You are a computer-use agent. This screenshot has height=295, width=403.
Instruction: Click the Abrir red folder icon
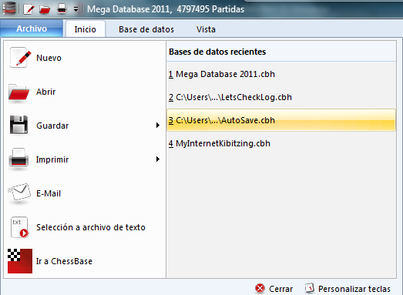coord(19,92)
